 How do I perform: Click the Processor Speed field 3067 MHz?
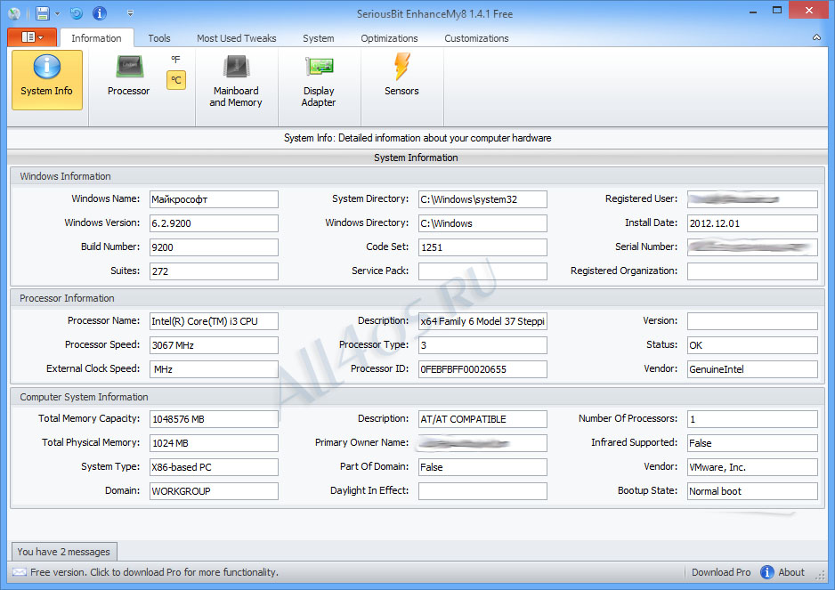[x=214, y=345]
